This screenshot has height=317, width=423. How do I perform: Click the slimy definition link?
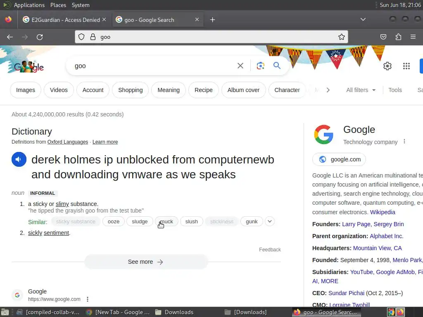62,204
